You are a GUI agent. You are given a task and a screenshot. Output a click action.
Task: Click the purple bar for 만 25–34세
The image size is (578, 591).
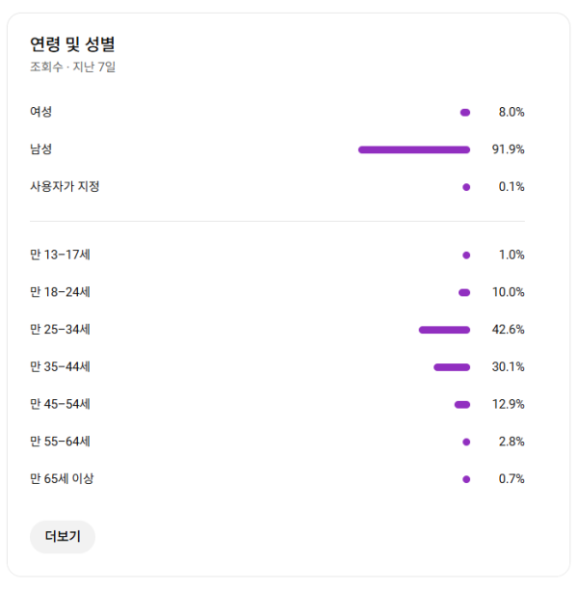click(444, 330)
